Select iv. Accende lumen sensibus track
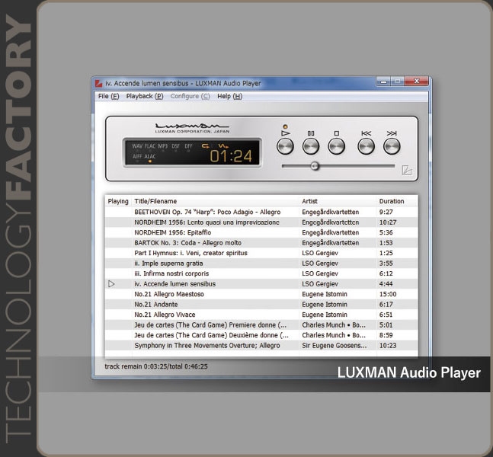 point(261,284)
